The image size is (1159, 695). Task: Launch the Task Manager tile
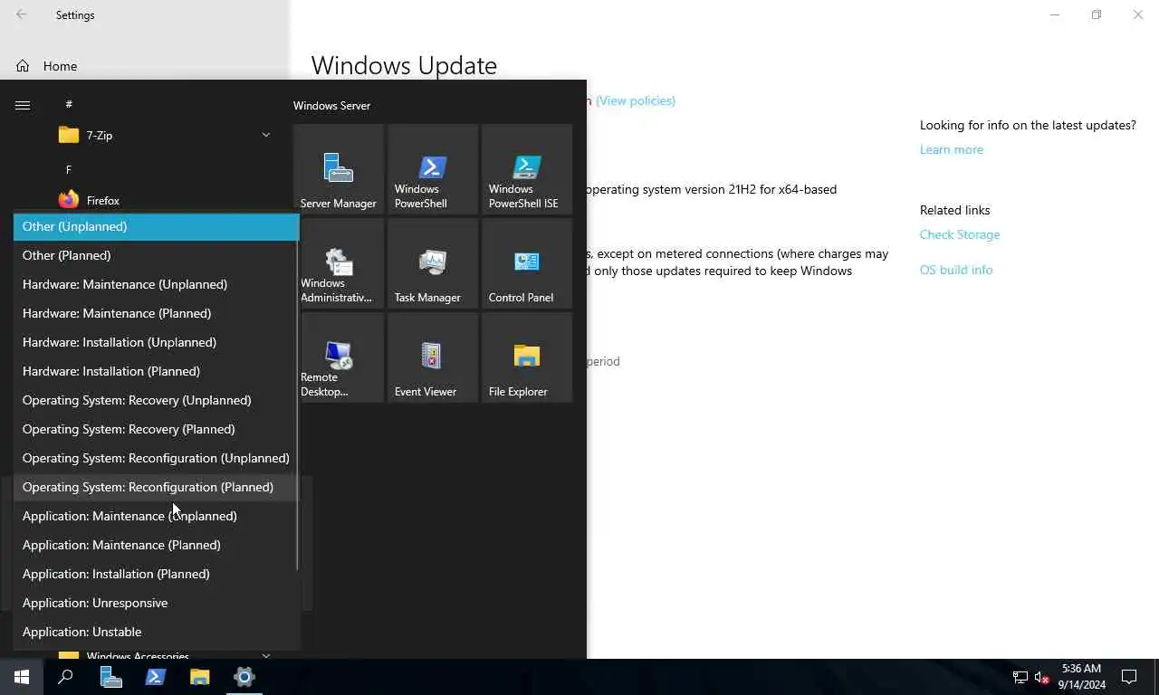pos(433,263)
